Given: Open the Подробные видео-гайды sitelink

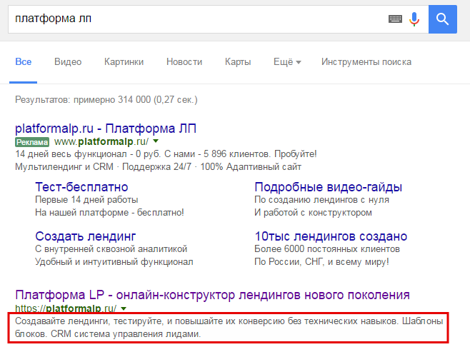Looking at the screenshot, I should tap(328, 187).
